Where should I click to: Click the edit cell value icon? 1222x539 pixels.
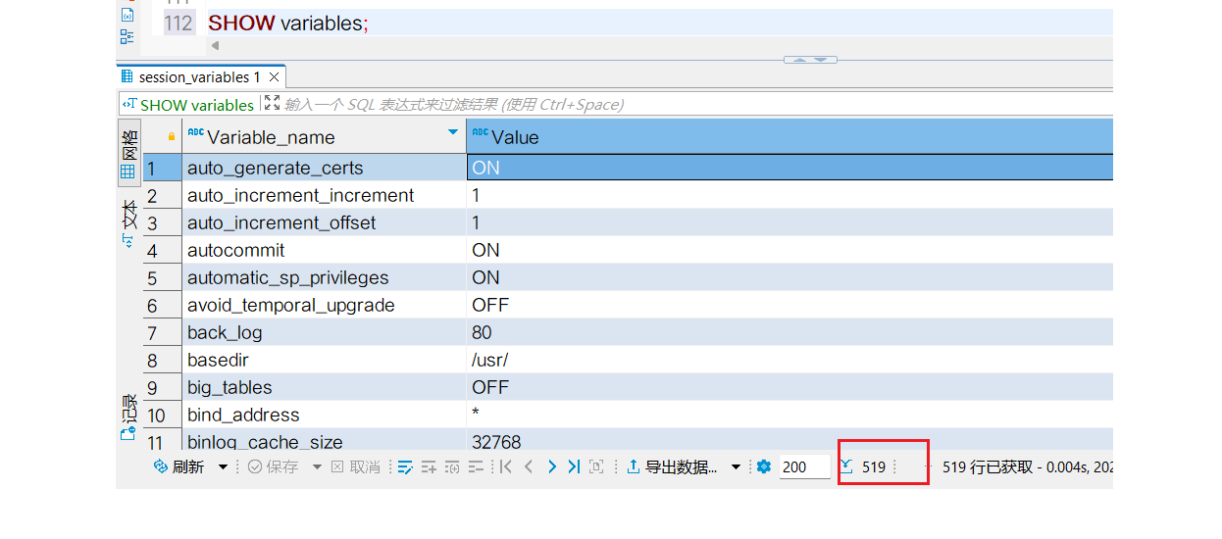coord(405,467)
